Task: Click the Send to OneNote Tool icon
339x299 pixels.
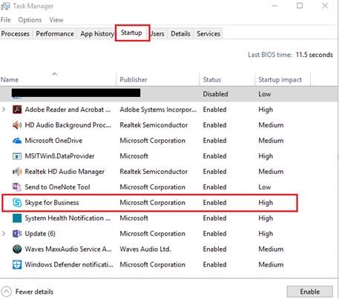Action: click(17, 187)
